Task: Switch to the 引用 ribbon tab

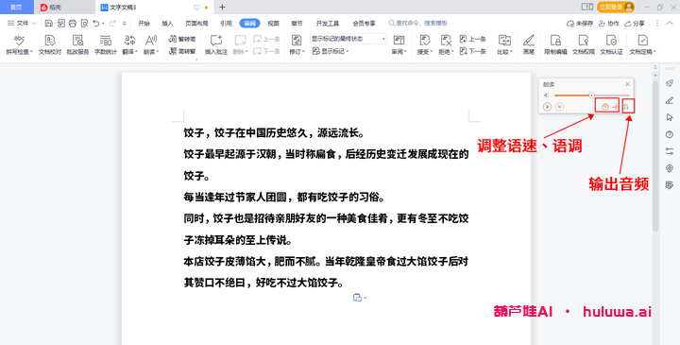Action: [226, 24]
